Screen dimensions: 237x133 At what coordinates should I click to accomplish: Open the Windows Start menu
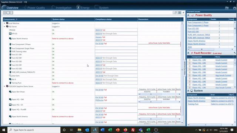(x=4, y=130)
